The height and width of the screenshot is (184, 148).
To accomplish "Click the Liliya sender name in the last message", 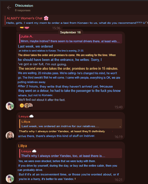I will pyautogui.click(x=22, y=146).
